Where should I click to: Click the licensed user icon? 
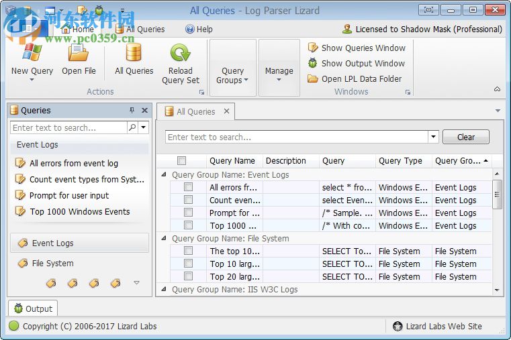point(347,29)
